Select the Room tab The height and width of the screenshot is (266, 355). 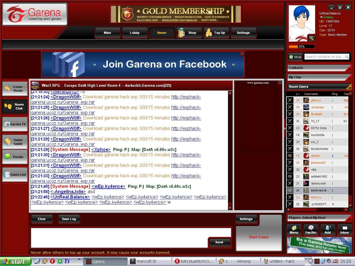[162, 33]
